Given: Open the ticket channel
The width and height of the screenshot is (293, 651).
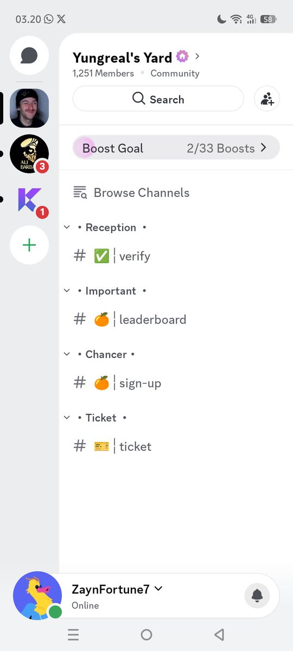Looking at the screenshot, I should tap(176, 446).
